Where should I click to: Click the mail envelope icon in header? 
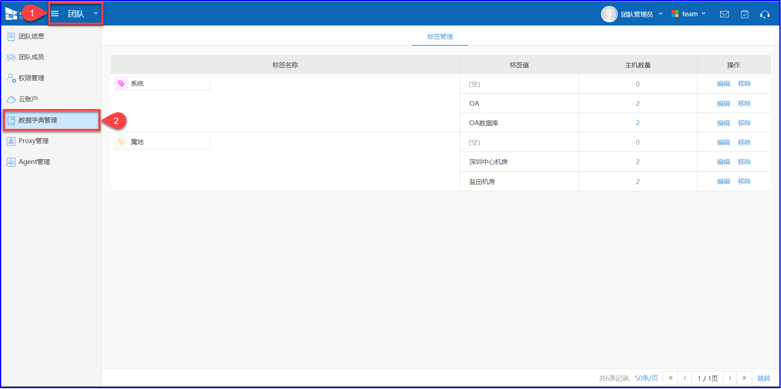(724, 14)
